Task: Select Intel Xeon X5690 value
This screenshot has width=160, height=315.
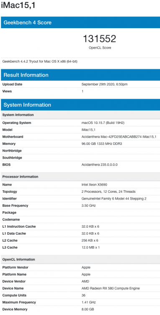Action: (x=94, y=185)
